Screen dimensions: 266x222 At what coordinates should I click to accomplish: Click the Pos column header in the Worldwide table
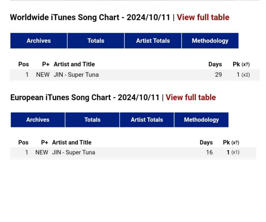[x=24, y=64]
